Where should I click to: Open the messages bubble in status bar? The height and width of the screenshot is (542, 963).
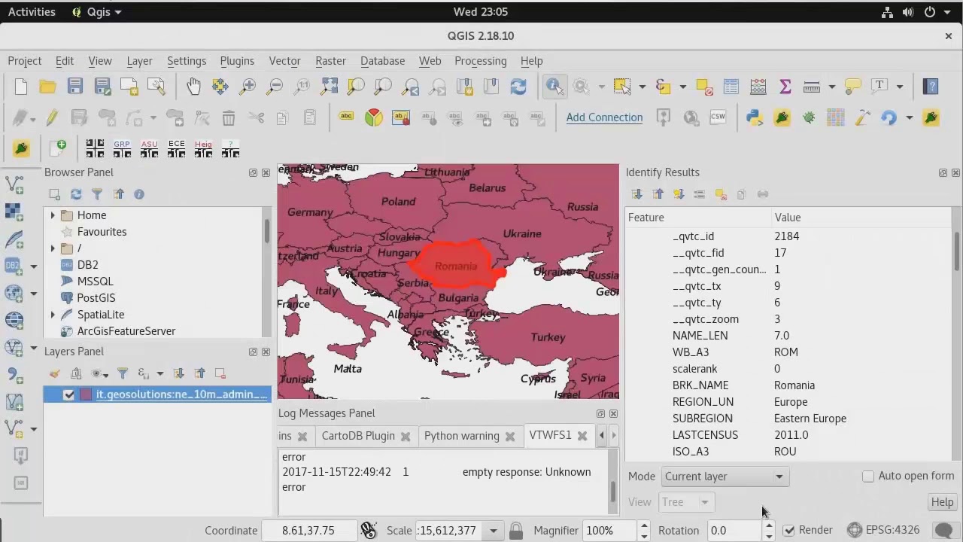tap(943, 530)
